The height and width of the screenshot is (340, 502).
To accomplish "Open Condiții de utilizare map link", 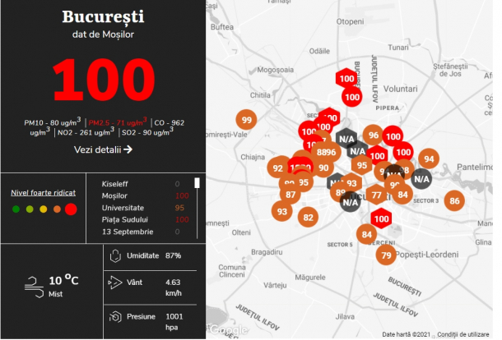I will (x=464, y=334).
